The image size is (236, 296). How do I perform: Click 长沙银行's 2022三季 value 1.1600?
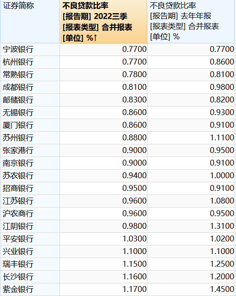point(134,277)
